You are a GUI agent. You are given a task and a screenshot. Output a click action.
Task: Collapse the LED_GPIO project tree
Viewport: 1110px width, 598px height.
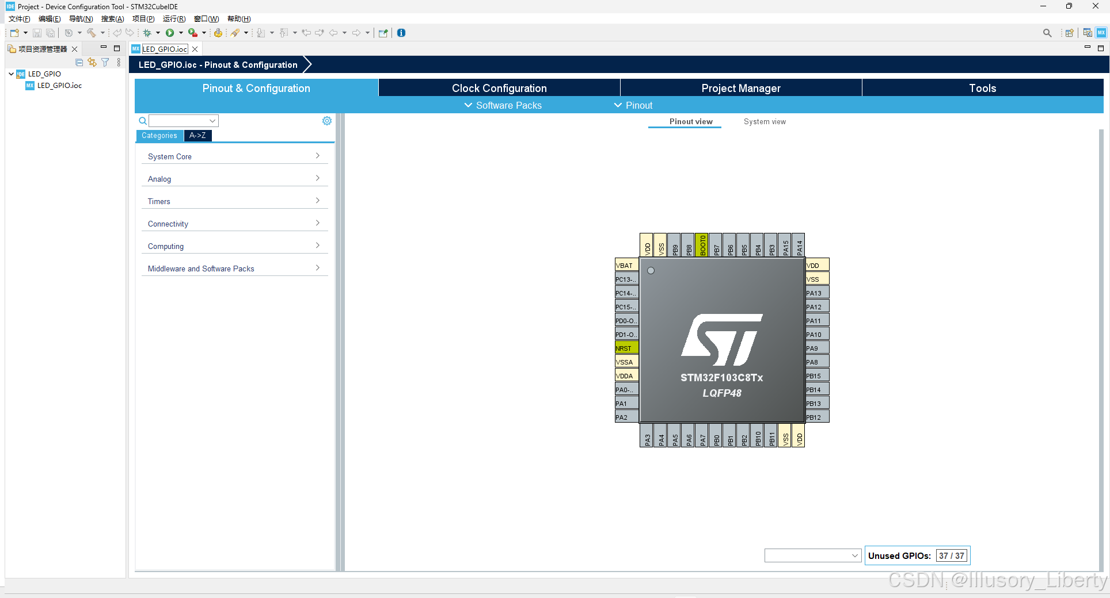(11, 74)
